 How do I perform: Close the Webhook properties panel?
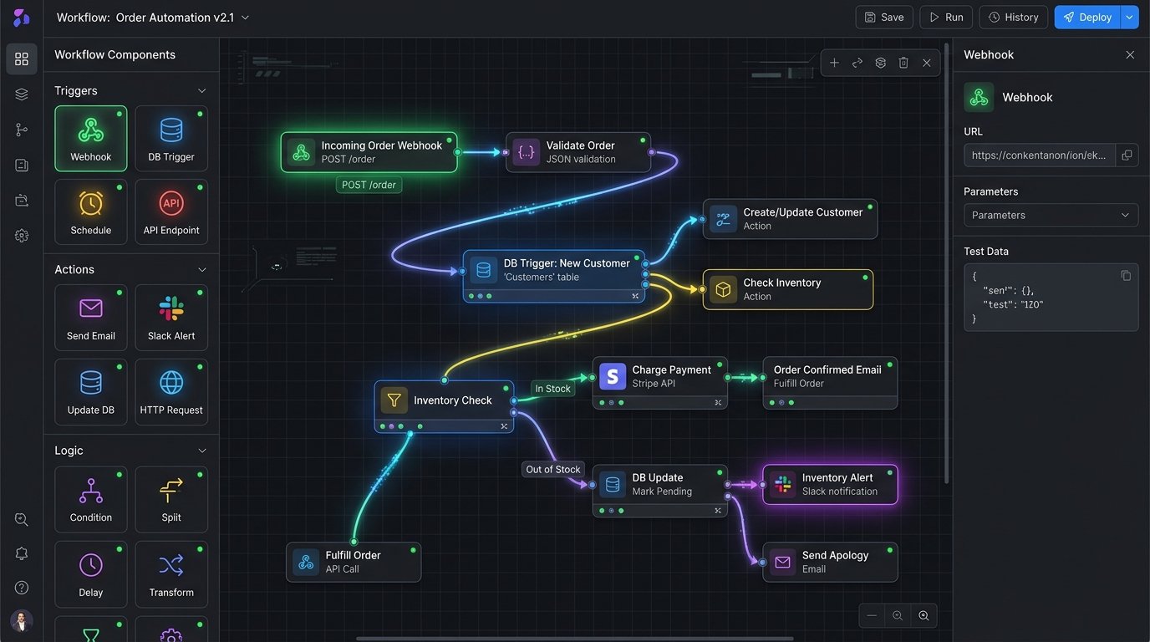pos(1130,54)
